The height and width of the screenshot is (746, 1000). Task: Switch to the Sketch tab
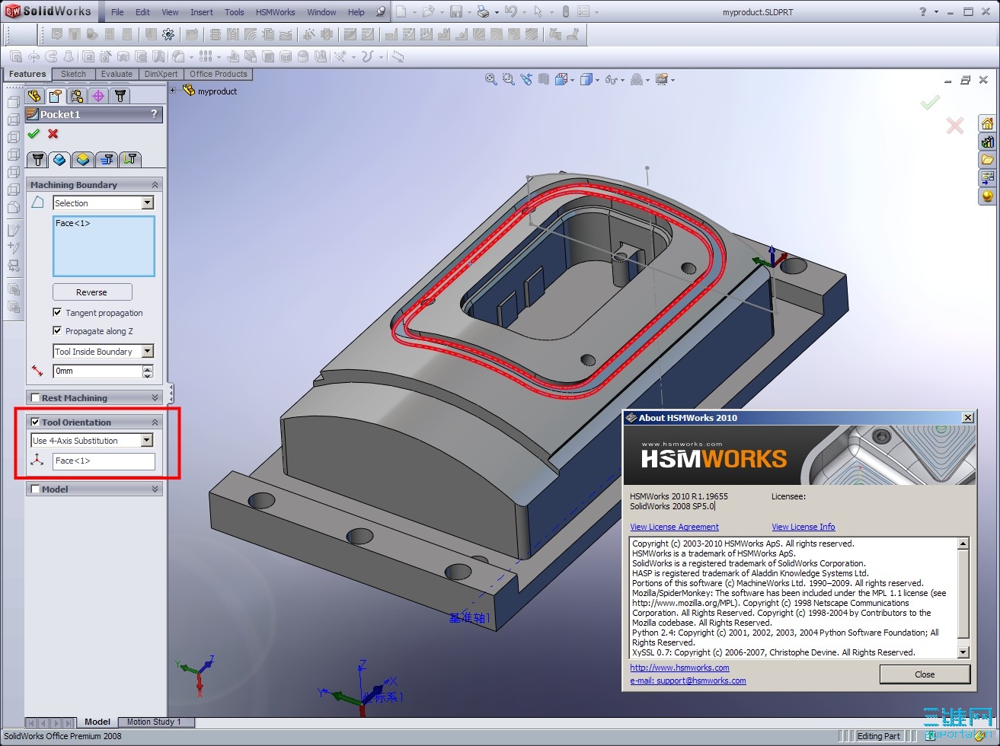[73, 74]
